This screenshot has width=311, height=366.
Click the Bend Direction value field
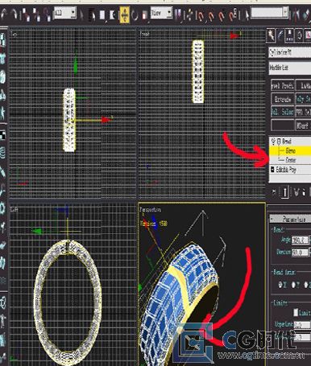(300, 253)
